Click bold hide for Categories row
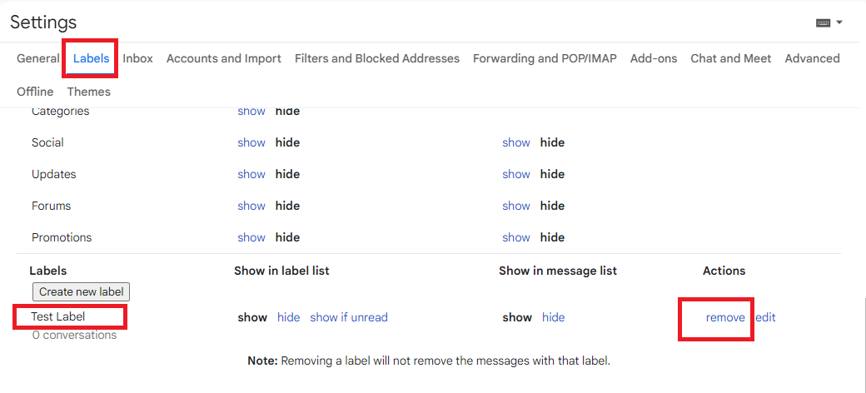 click(287, 111)
